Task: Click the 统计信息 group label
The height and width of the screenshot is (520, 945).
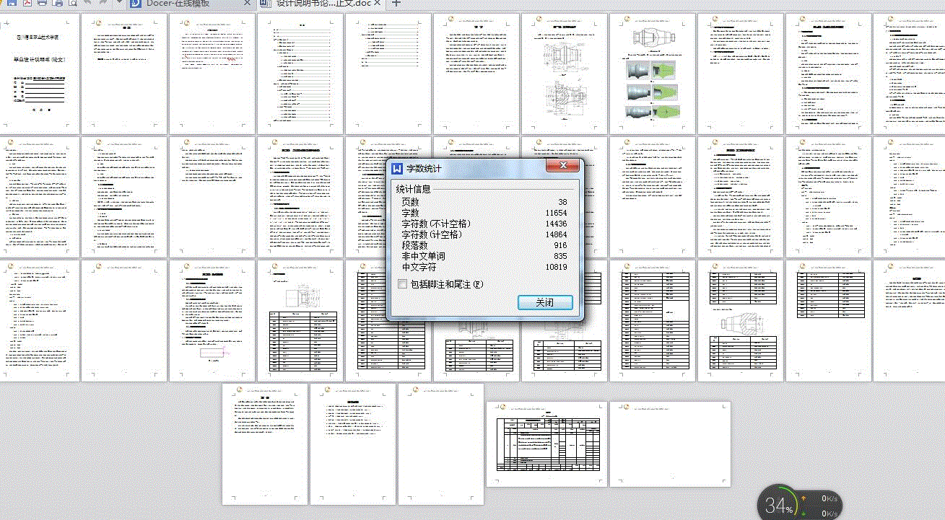Action: point(414,189)
